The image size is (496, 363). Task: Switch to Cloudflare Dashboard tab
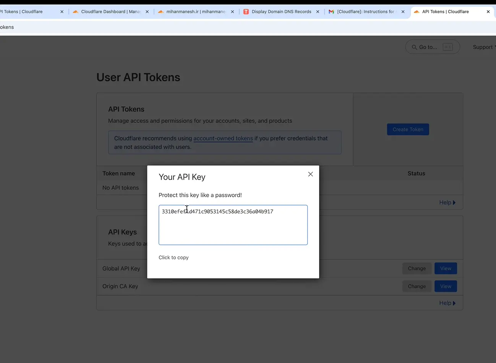(111, 12)
